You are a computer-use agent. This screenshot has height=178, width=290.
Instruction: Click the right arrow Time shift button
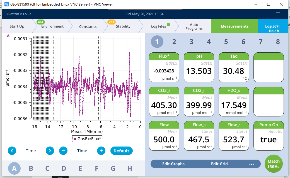click(x=50, y=151)
